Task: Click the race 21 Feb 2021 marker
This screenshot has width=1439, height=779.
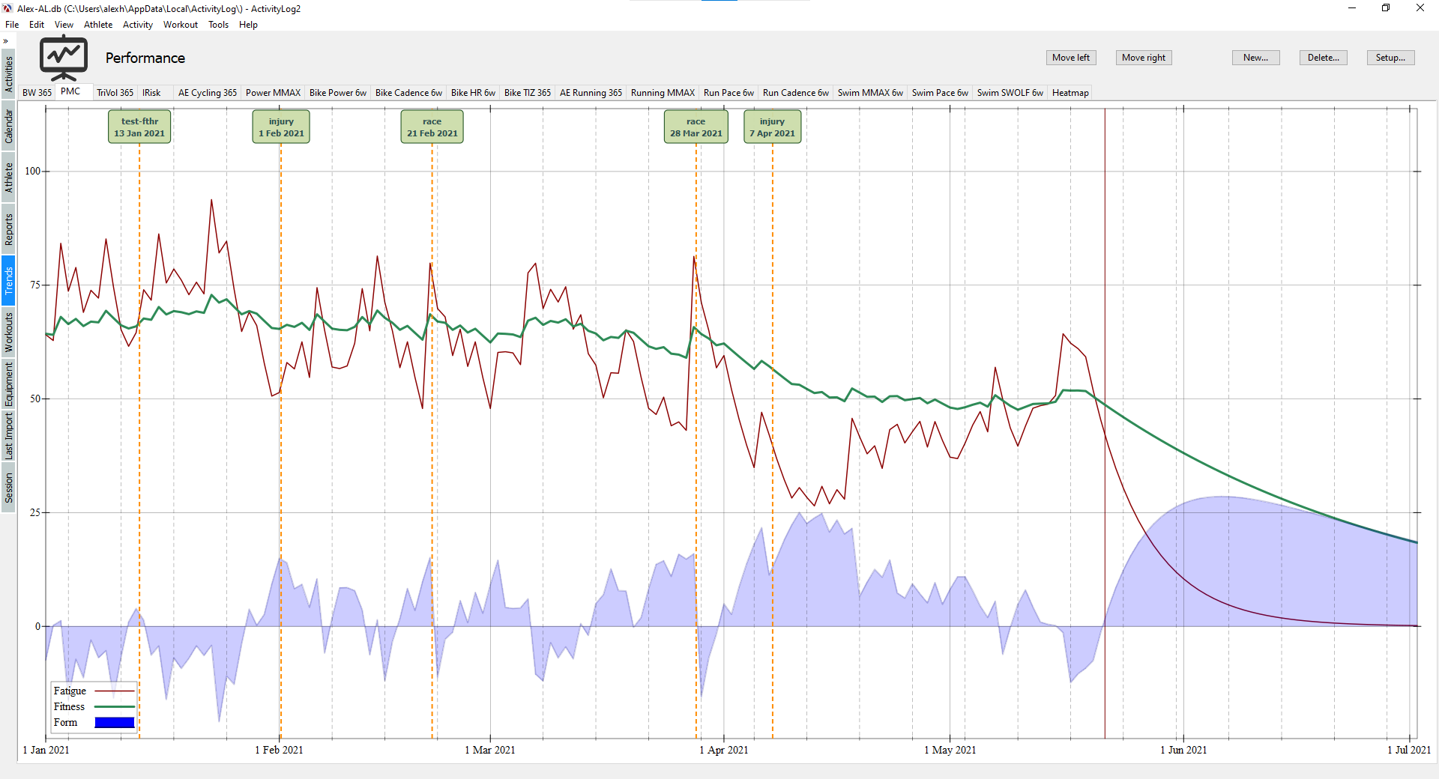Action: tap(432, 127)
